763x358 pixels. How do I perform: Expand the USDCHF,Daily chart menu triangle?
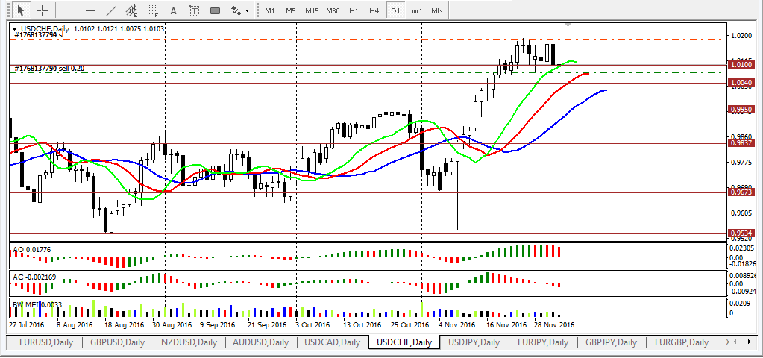(15, 28)
